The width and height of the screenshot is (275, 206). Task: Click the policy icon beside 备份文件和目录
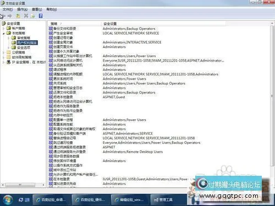pyautogui.click(x=51, y=29)
